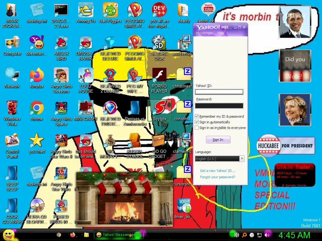The height and width of the screenshot is (241, 322).
Task: Click the Sign In button
Action: (218, 140)
